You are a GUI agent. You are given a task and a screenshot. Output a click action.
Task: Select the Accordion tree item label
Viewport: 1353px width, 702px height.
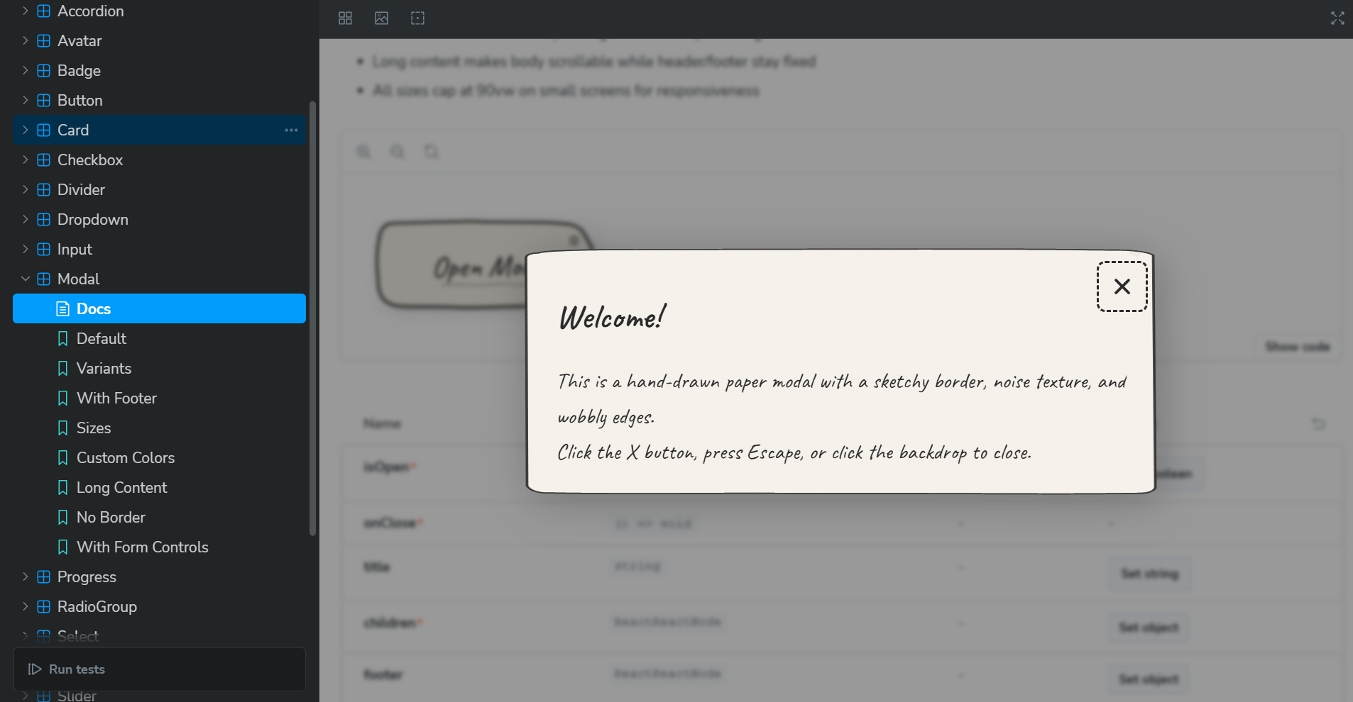(x=91, y=11)
